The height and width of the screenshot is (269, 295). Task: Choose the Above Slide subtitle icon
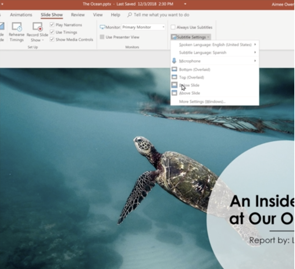(x=174, y=93)
